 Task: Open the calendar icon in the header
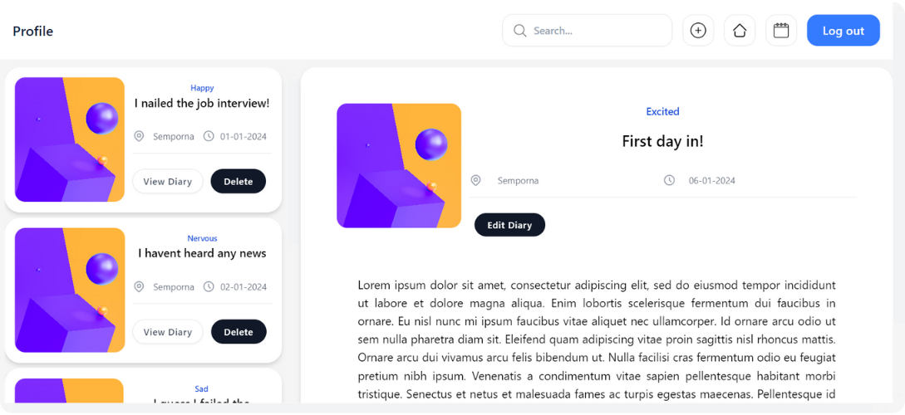pyautogui.click(x=781, y=31)
